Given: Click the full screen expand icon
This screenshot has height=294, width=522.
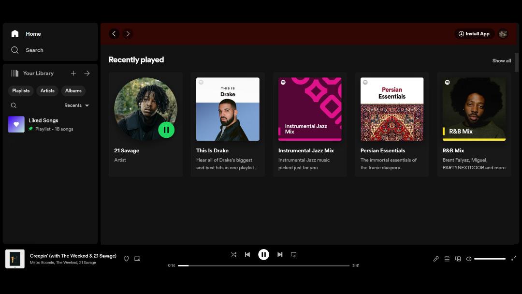Looking at the screenshot, I should tap(514, 258).
